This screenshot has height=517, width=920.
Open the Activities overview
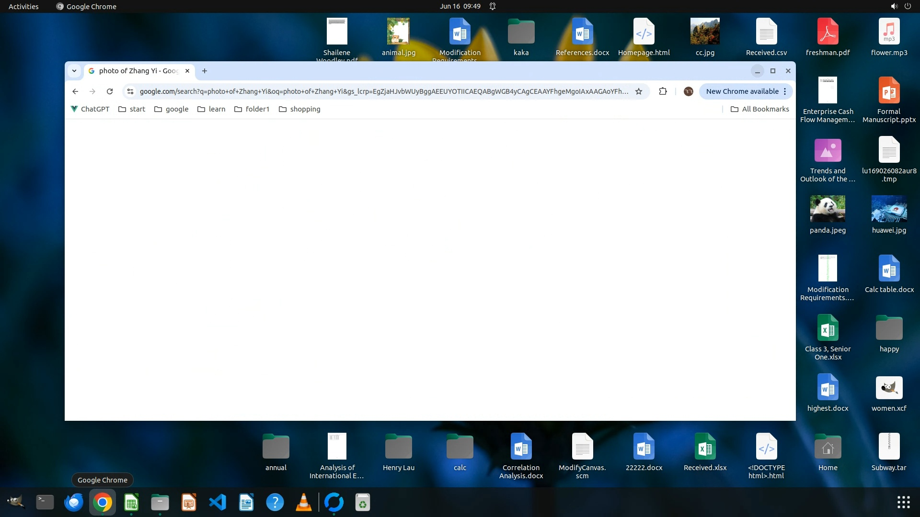(x=23, y=6)
